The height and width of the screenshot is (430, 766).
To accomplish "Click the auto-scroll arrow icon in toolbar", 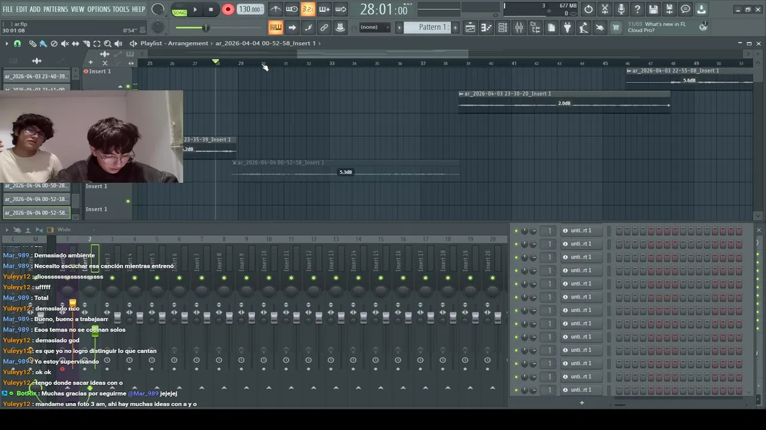I will tap(291, 27).
